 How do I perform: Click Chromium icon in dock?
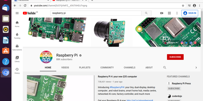click(x=6, y=72)
